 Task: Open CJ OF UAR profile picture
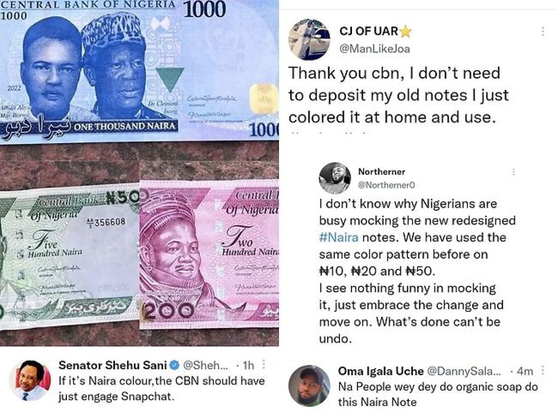[309, 40]
